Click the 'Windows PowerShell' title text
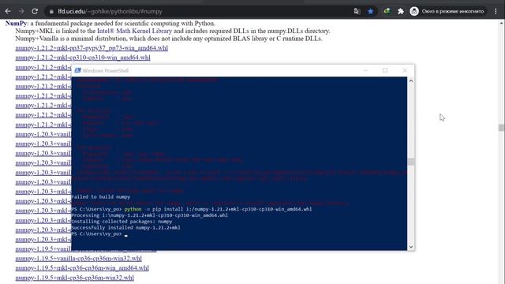The height and width of the screenshot is (284, 505). point(106,70)
